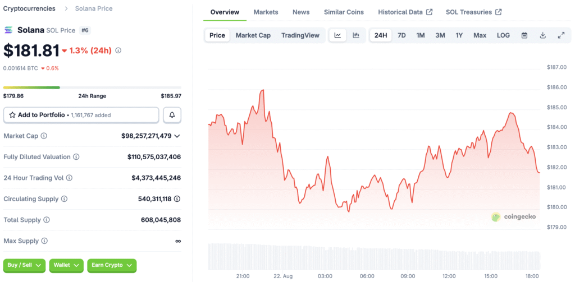Click the #6 rank badge
This screenshot has width=575, height=282.
(x=85, y=30)
